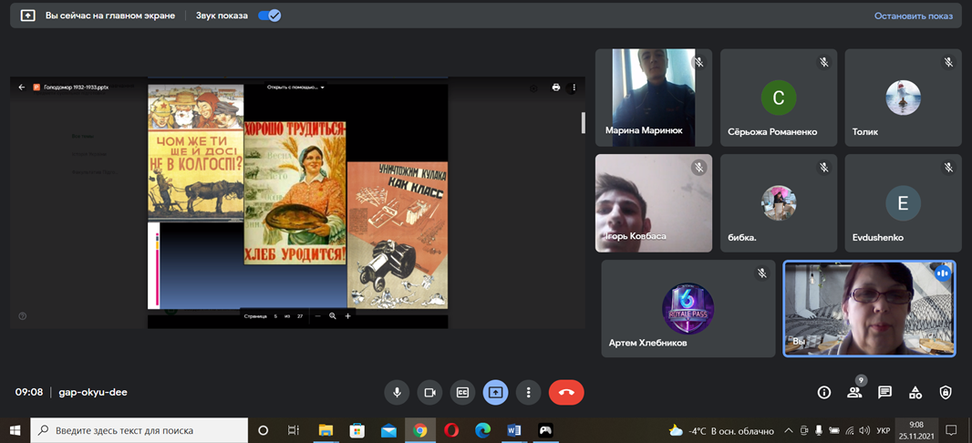Click the Голодомор 1932-1933.pptx file title
Image resolution: width=972 pixels, height=443 pixels.
77,88
